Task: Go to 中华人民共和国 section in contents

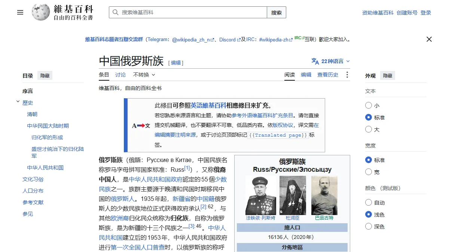Action: pyautogui.click(x=45, y=168)
